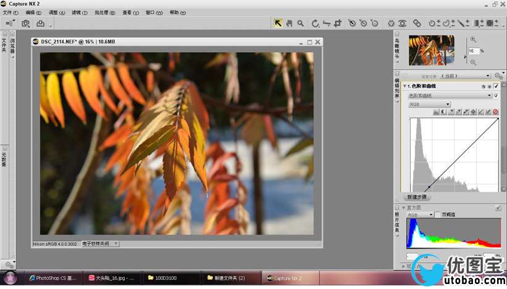
Task: Select the crop tool
Action: click(x=338, y=24)
